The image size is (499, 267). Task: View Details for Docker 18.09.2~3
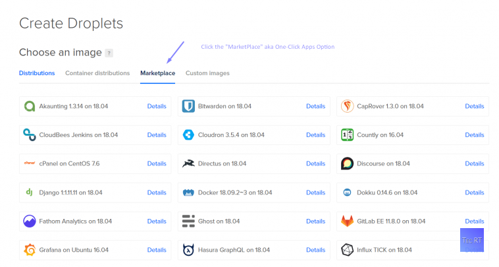coord(316,193)
